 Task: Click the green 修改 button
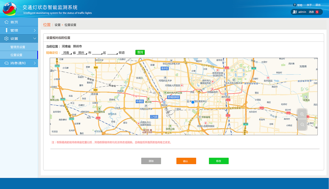(219, 161)
